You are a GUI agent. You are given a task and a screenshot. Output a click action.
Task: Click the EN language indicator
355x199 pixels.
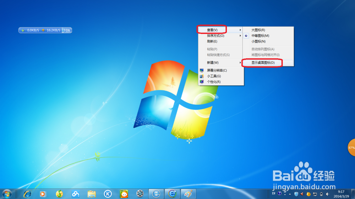273,193
